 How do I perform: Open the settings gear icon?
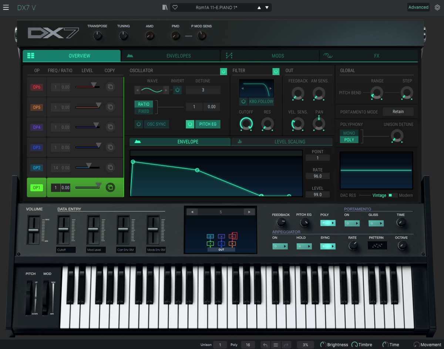(x=437, y=7)
